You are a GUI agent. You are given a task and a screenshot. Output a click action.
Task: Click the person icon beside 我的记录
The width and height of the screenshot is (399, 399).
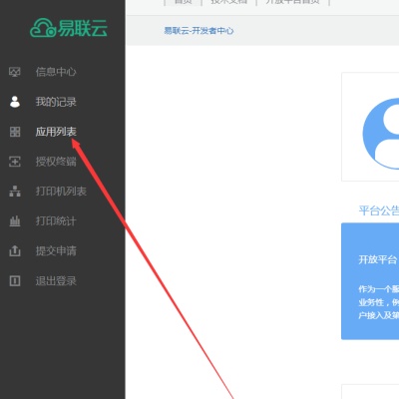coord(15,102)
